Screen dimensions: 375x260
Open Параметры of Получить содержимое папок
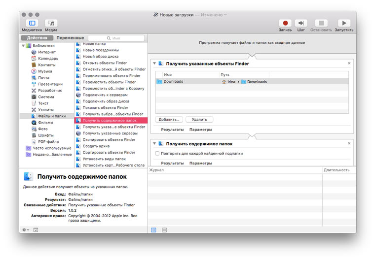tap(201, 163)
